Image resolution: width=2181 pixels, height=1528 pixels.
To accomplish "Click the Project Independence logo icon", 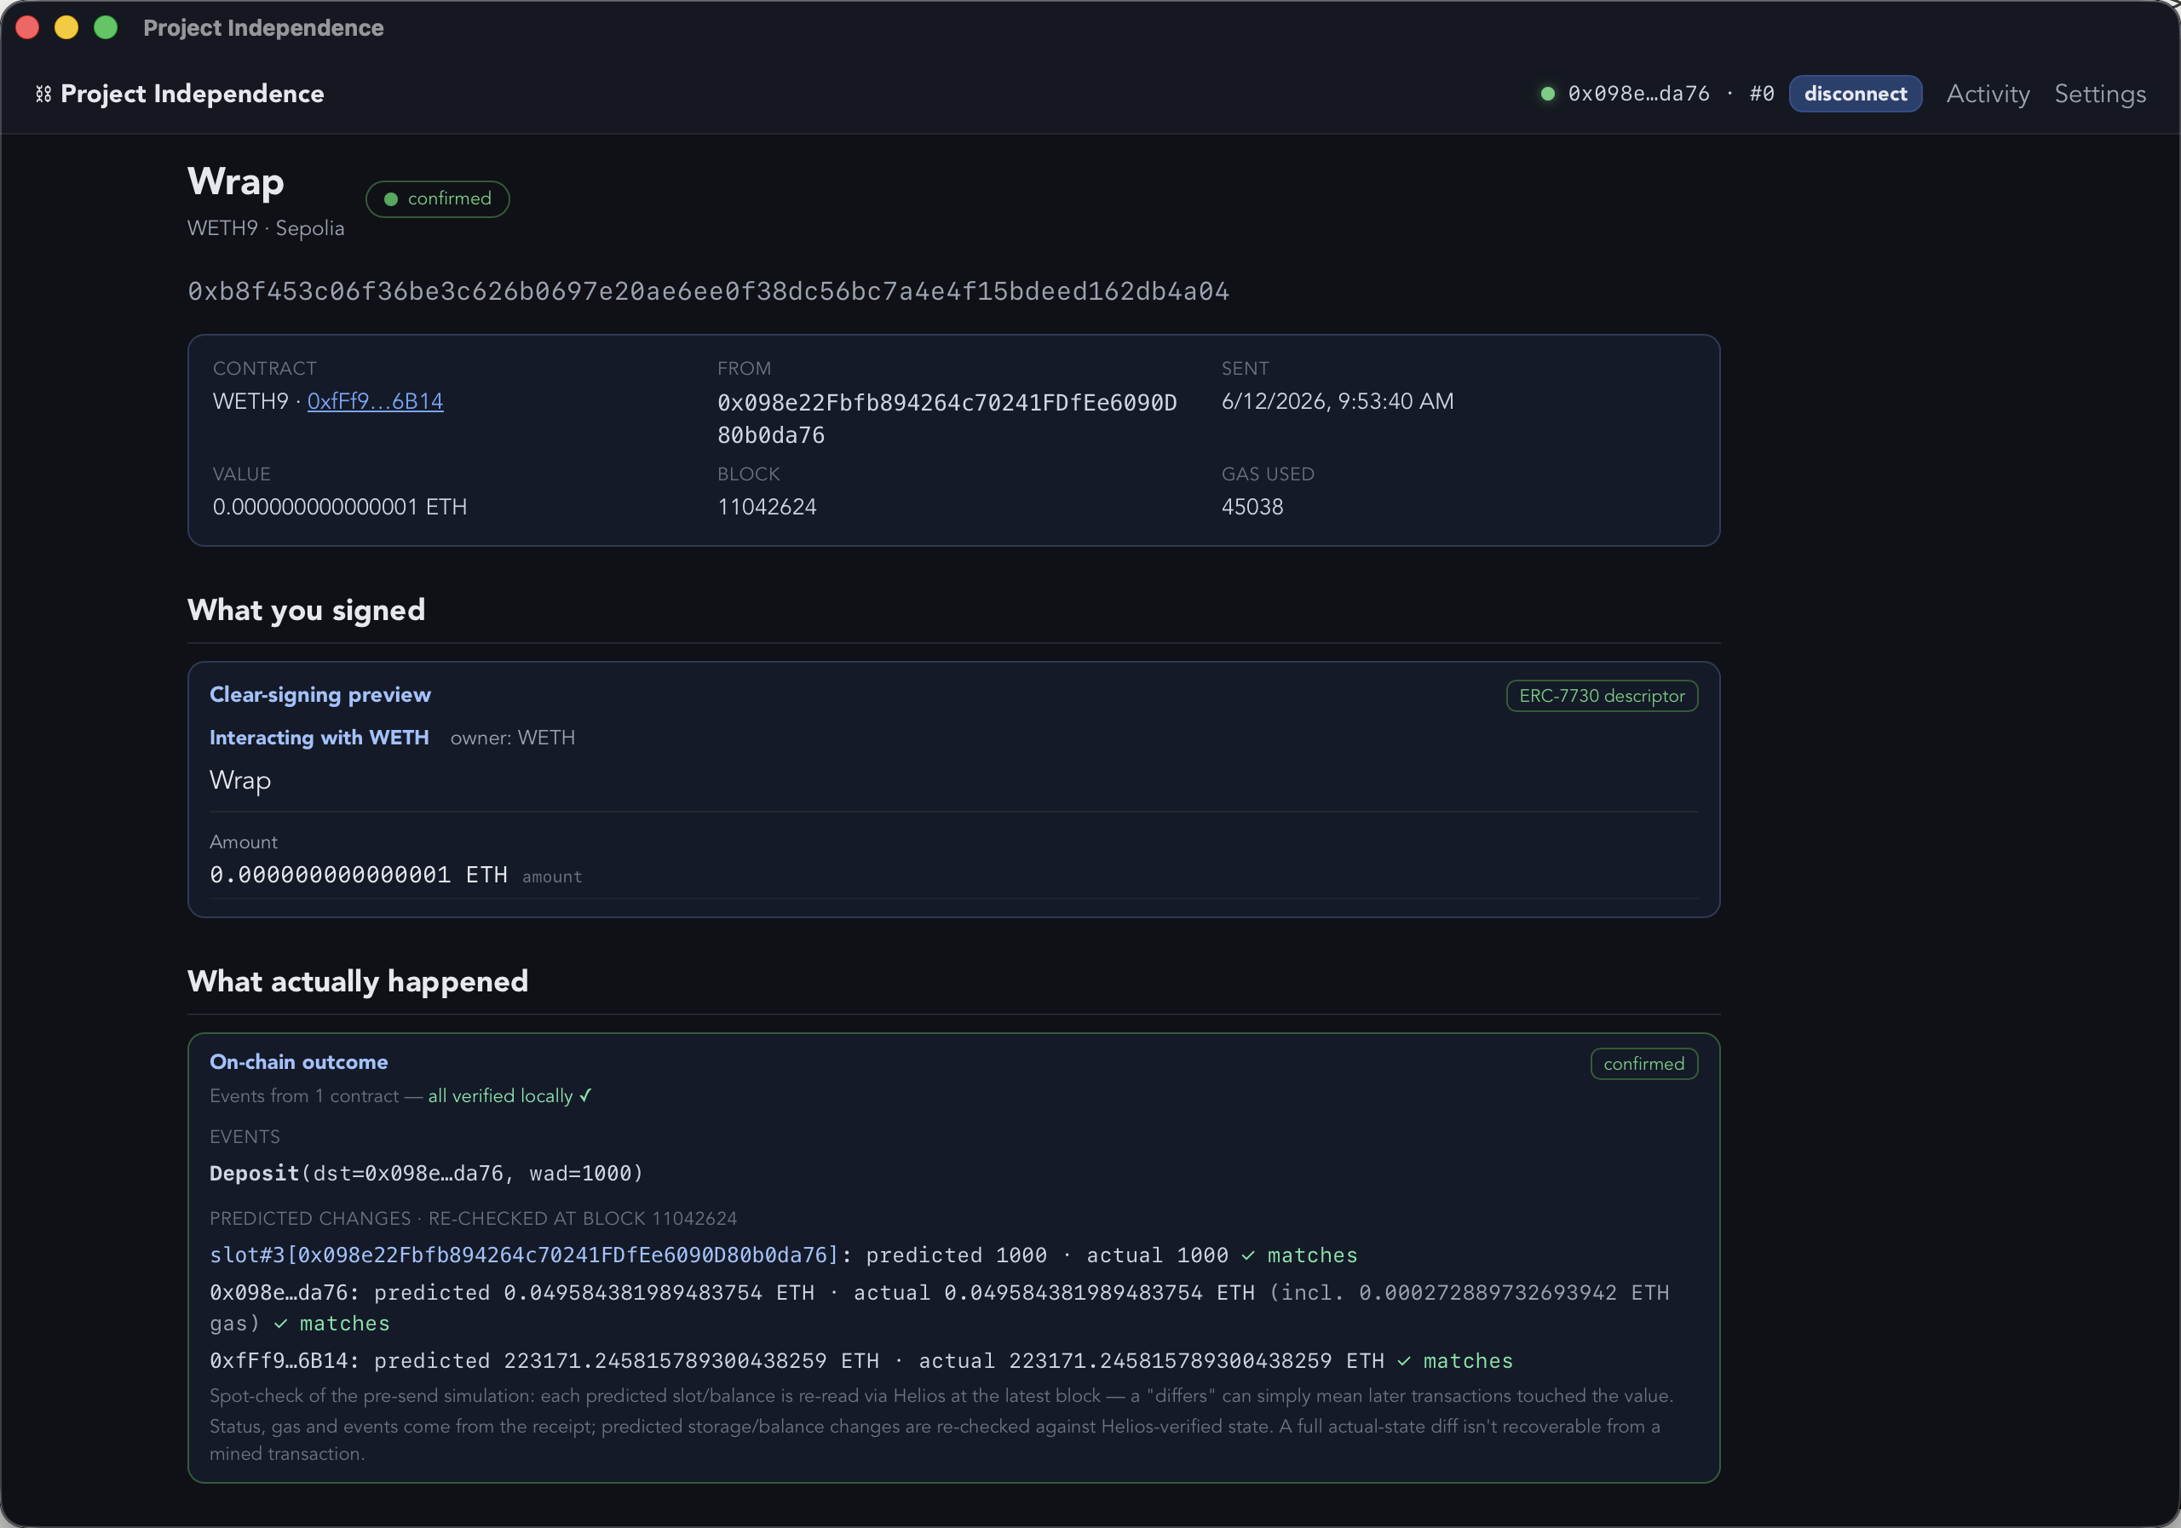I will pos(43,94).
